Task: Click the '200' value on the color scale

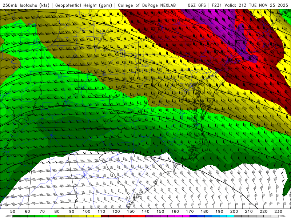Action: [234, 211]
